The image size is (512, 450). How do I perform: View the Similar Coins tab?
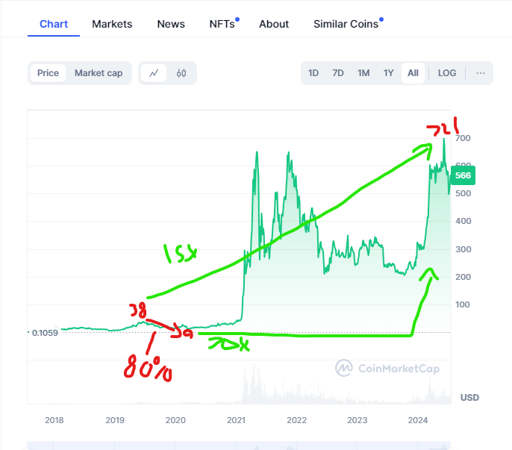coord(346,24)
